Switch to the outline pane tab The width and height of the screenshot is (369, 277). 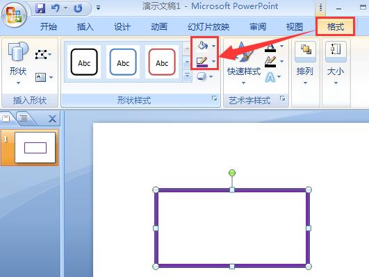[24, 118]
